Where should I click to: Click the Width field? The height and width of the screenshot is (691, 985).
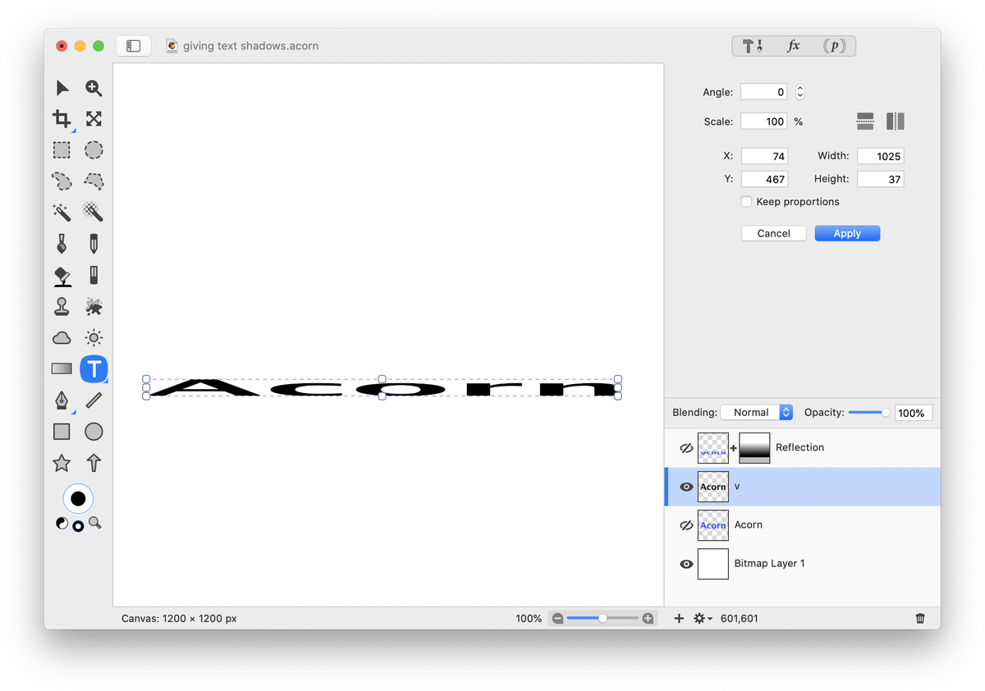coord(881,156)
